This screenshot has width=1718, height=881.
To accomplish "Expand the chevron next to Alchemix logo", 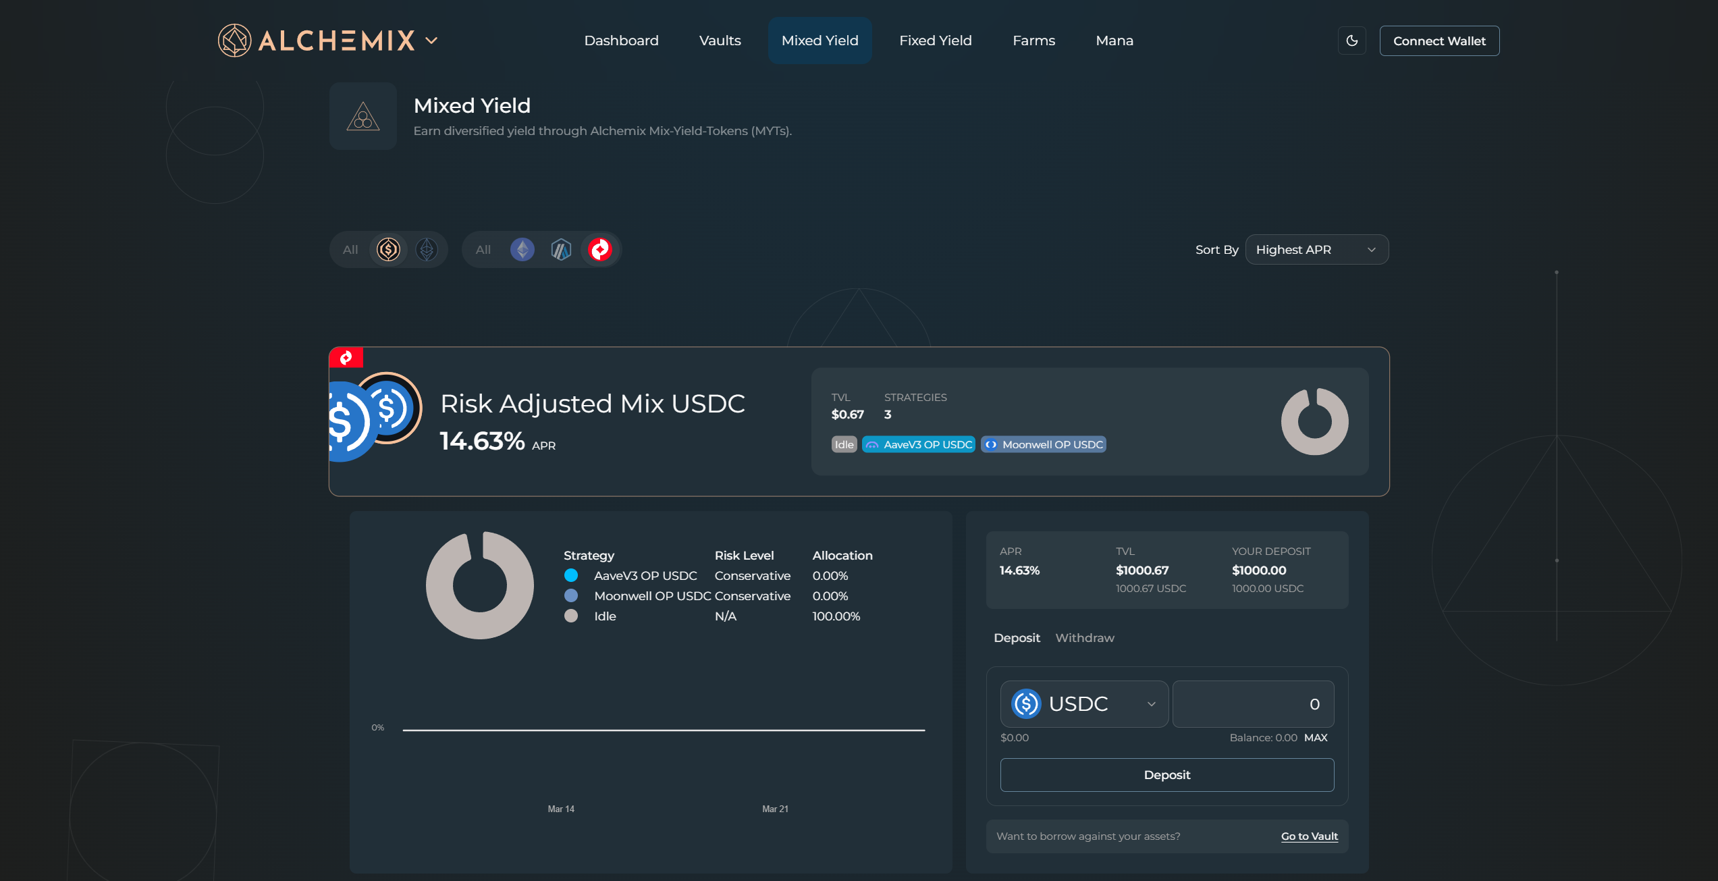I will pyautogui.click(x=431, y=41).
